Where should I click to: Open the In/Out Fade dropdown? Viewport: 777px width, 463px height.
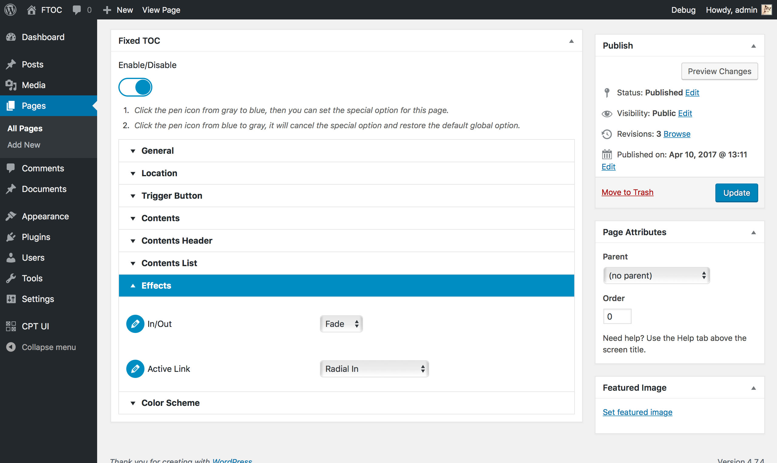341,324
